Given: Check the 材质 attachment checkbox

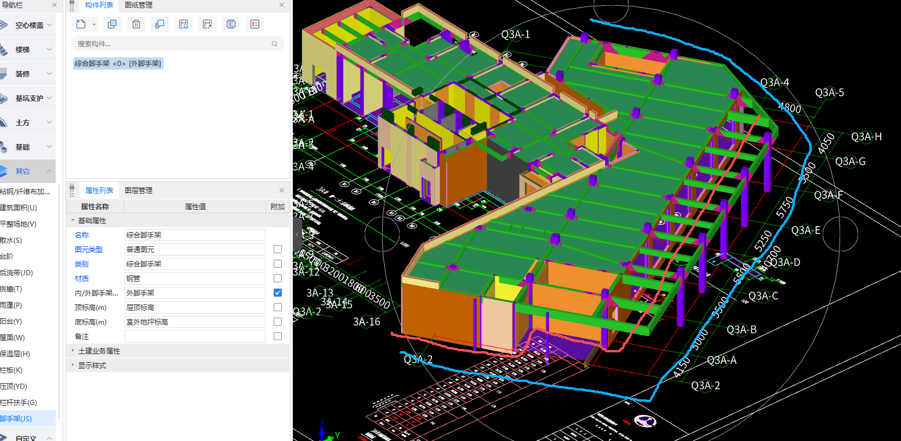Looking at the screenshot, I should tap(278, 278).
